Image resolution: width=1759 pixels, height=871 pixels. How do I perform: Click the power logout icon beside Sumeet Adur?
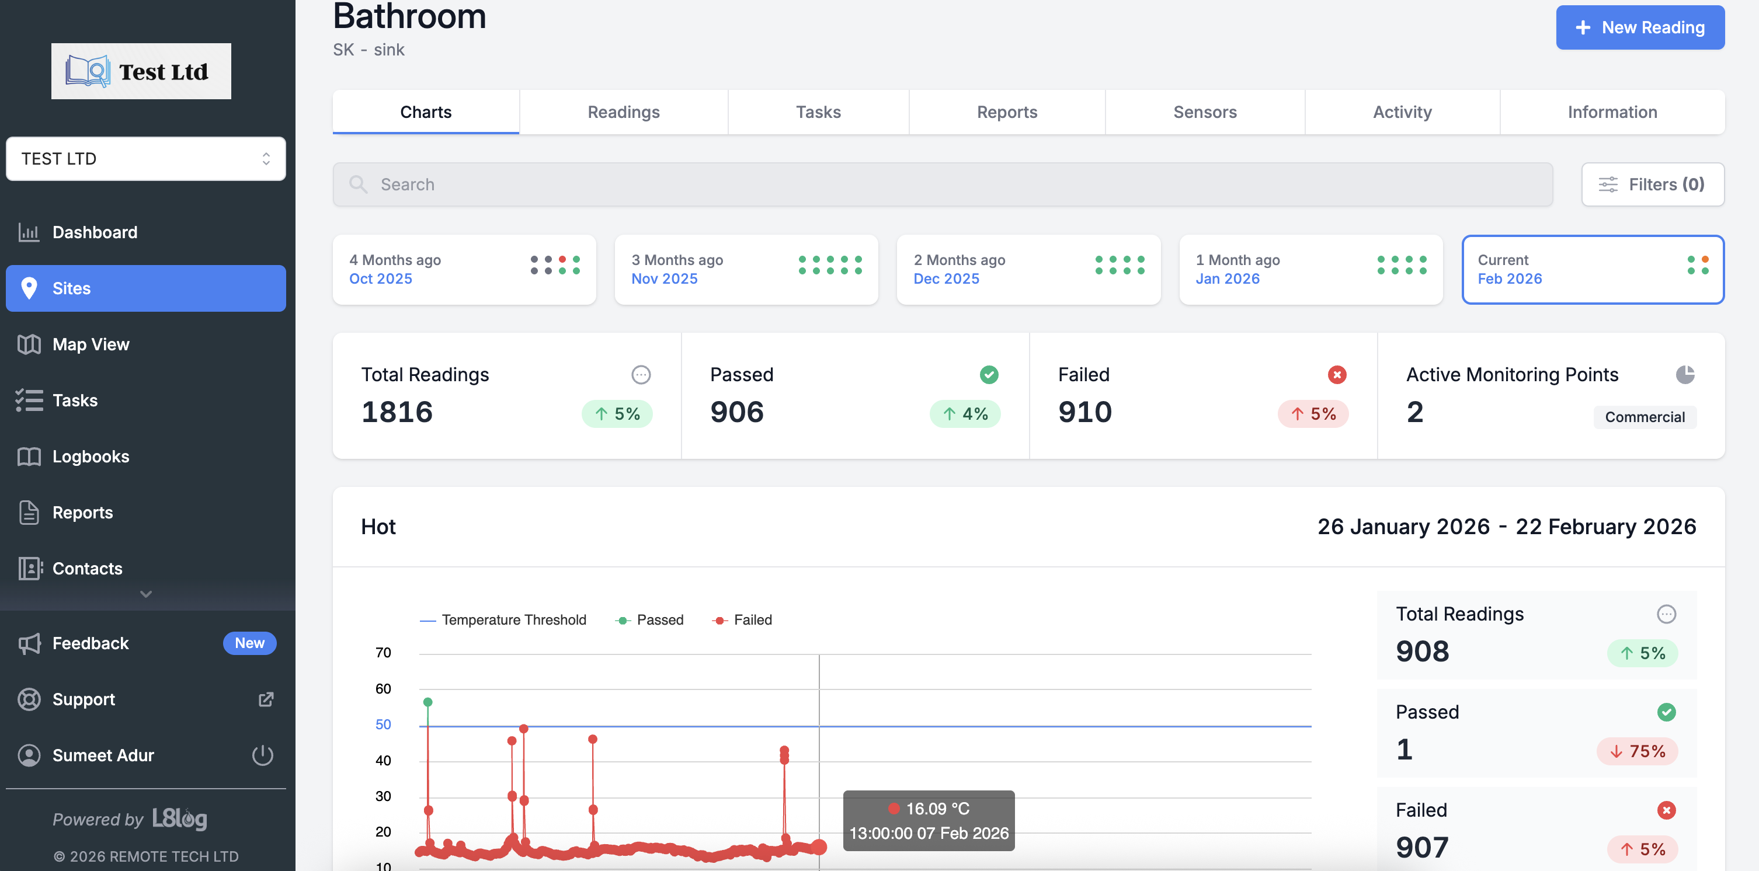[x=262, y=755]
